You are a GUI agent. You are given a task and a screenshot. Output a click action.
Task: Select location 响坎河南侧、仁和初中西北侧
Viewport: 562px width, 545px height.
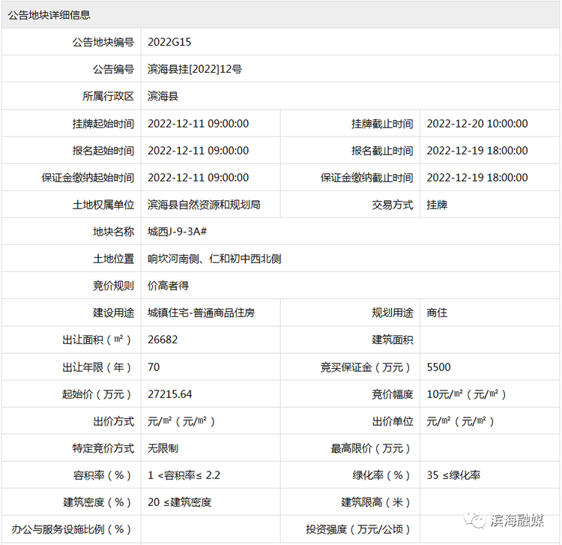point(214,259)
